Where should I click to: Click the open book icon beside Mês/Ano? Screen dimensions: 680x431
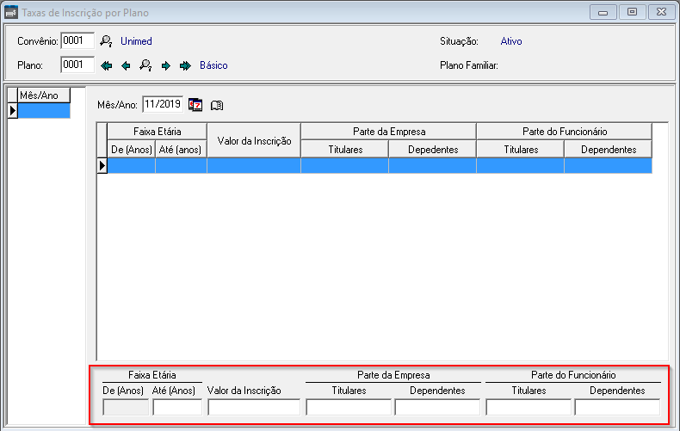[x=217, y=105]
